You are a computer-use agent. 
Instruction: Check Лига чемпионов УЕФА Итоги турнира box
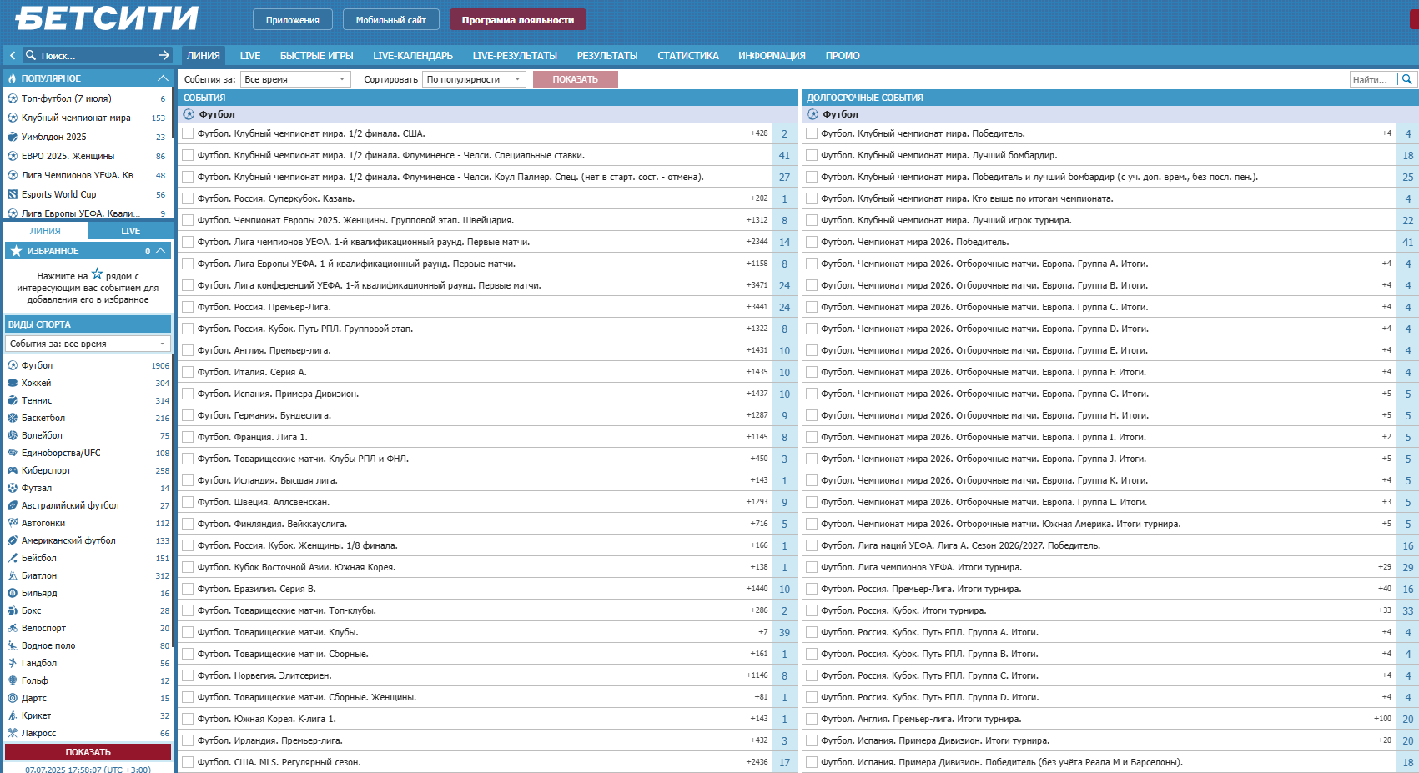(x=812, y=567)
